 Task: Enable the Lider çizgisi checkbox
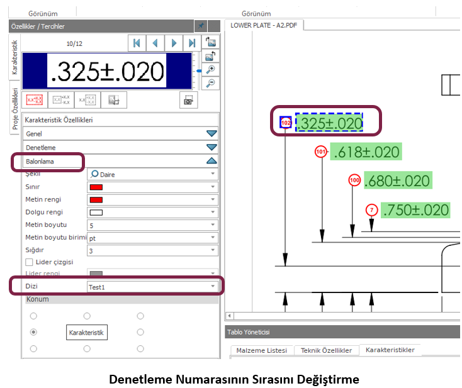tap(29, 262)
